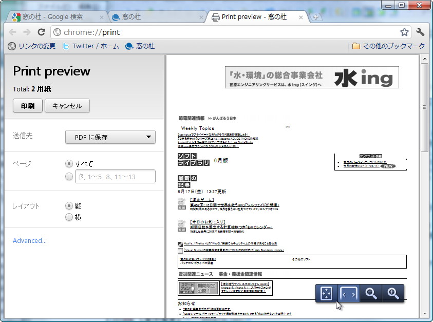Viewport: 433px width, 322px height.
Task: Click the printer icon on Print preview tab
Action: pyautogui.click(x=215, y=17)
